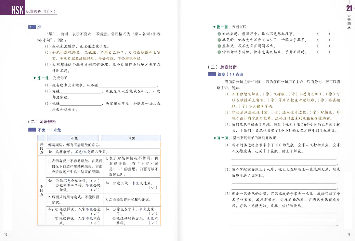Mark the answer bracket for 旧地重游 sentence
Viewport: 355px width, 241px height.
[323, 34]
